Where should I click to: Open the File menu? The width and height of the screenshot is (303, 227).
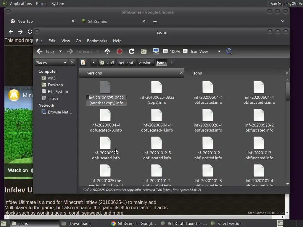(39, 41)
